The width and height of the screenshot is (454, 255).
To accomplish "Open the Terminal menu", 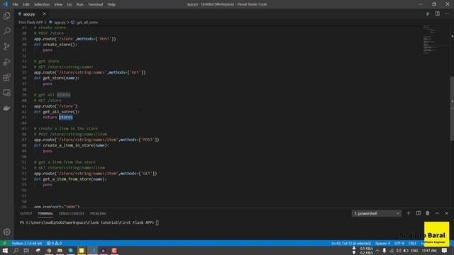I will pyautogui.click(x=96, y=4).
